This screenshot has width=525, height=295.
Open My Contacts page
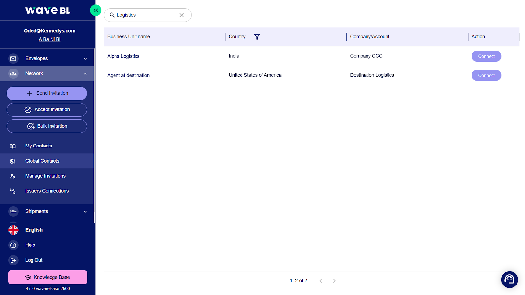click(x=38, y=146)
